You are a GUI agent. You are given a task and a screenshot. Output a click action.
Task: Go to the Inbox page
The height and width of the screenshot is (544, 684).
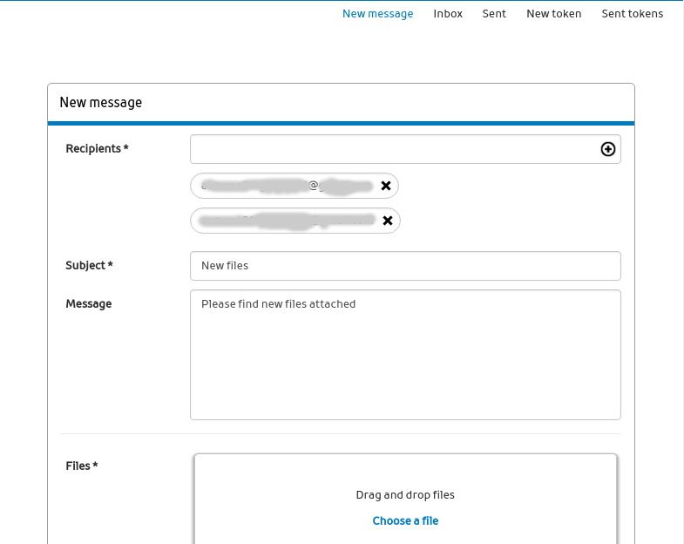(x=448, y=14)
